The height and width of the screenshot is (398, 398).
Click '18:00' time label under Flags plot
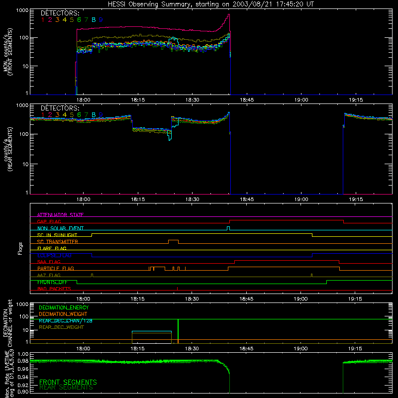(83, 299)
